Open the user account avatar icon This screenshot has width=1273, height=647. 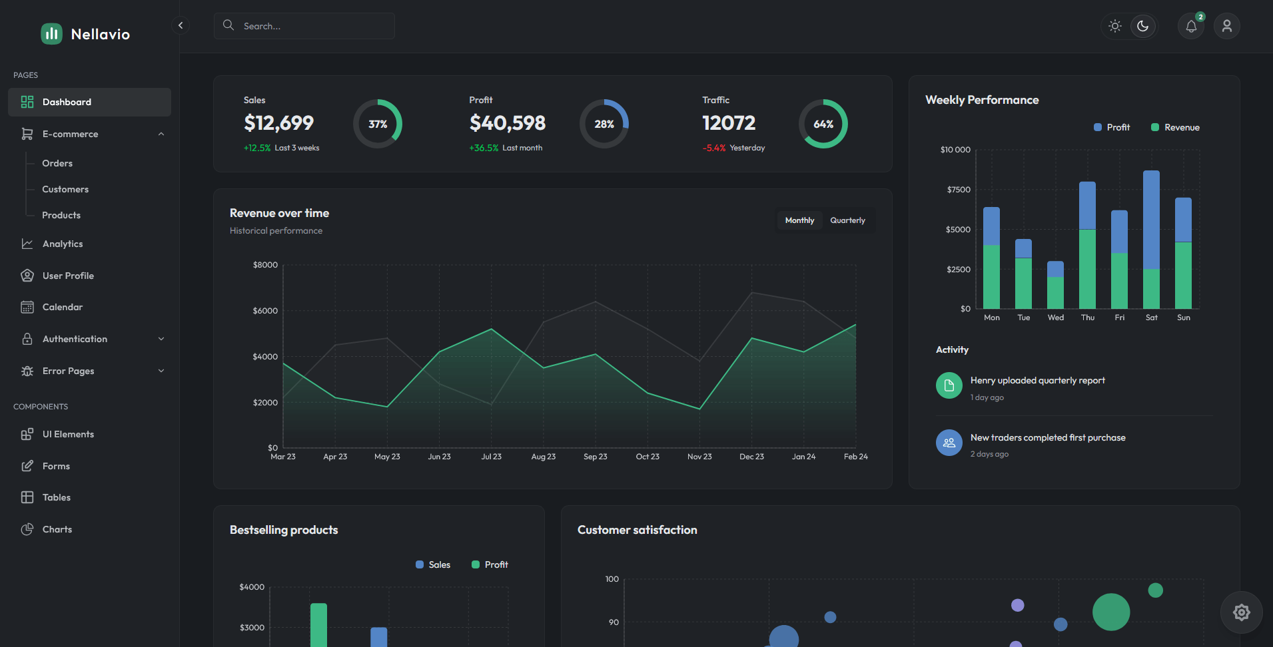click(x=1226, y=27)
